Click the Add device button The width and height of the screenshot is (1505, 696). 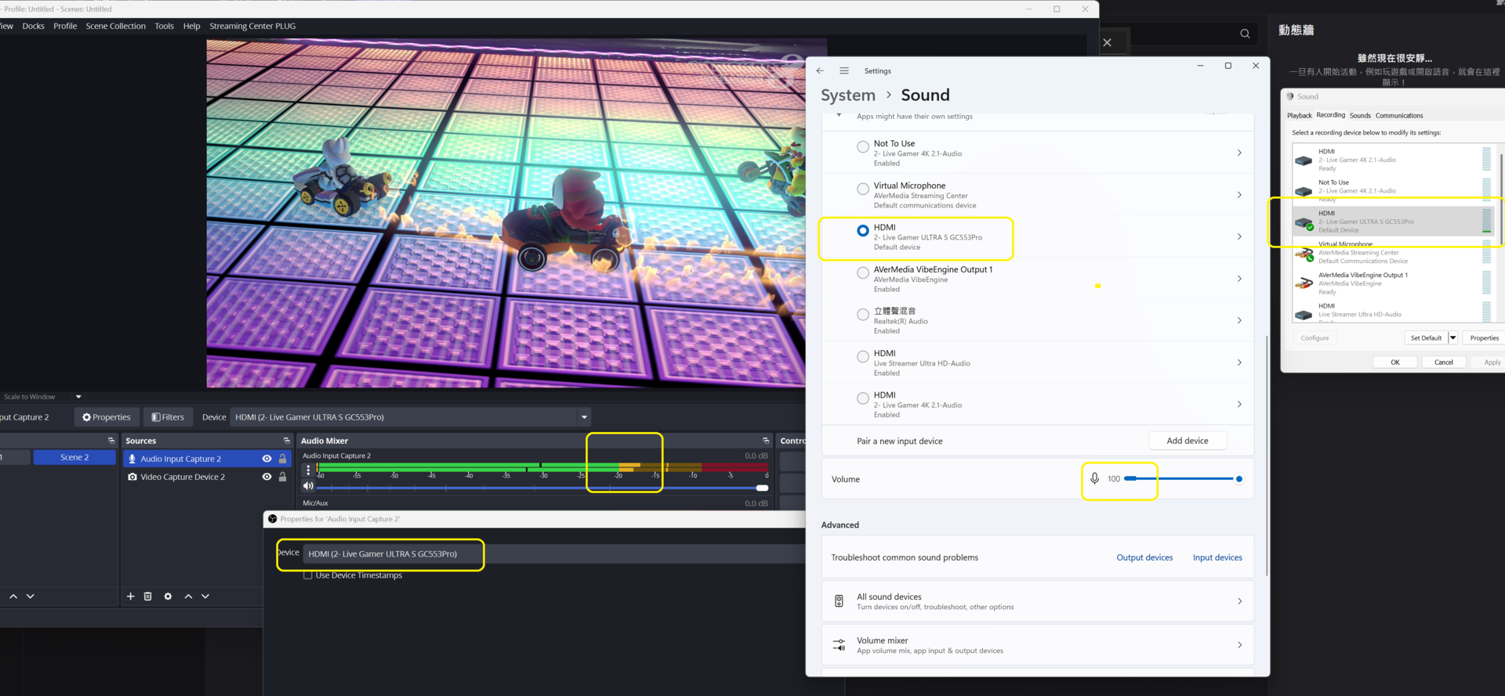[x=1187, y=441]
